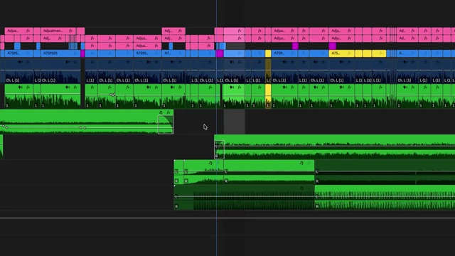This screenshot has width=455, height=256.
Task: Click the playhead line in the timeline
Action: (x=216, y=128)
